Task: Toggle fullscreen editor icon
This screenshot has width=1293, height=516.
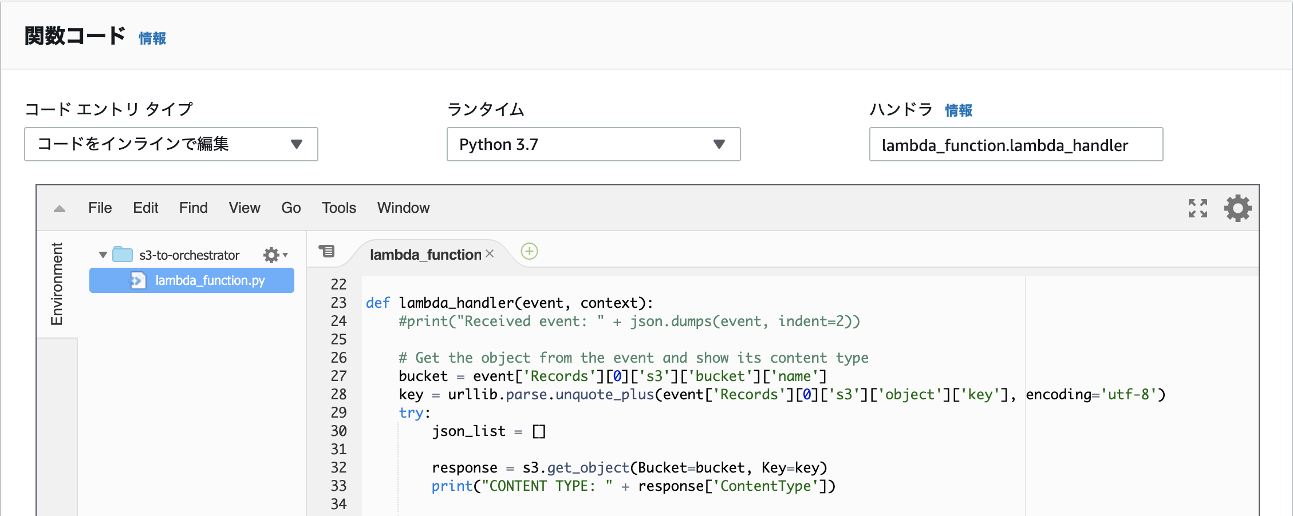Action: pos(1197,208)
